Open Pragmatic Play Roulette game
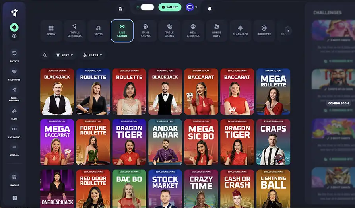The width and height of the screenshot is (355, 208). (x=93, y=91)
